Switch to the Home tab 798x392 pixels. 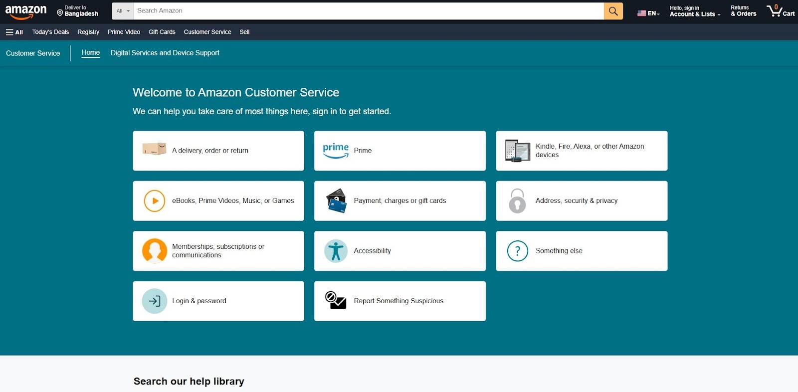[x=91, y=52]
